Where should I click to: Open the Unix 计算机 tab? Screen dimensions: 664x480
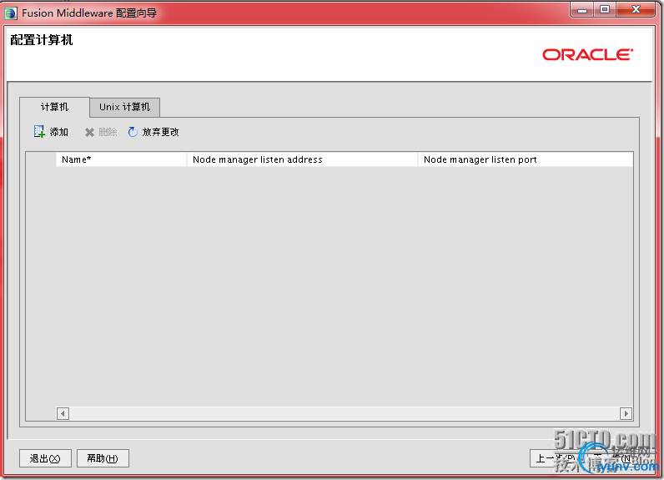click(124, 107)
